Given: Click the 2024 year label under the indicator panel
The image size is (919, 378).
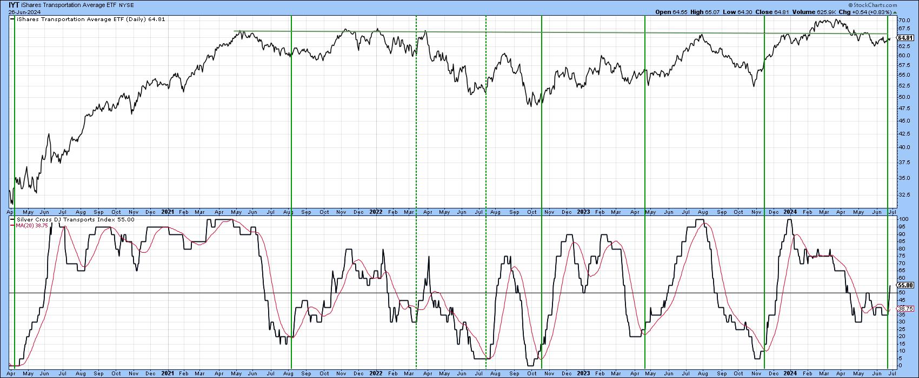Looking at the screenshot, I should 790,373.
